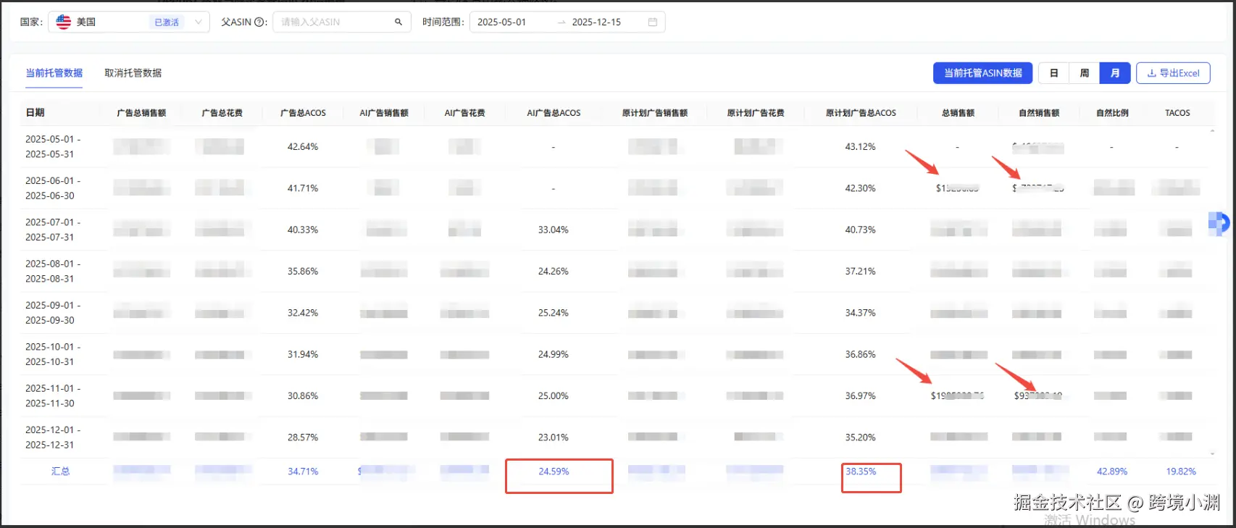Click the 28.57% December ACOS value

coord(303,437)
